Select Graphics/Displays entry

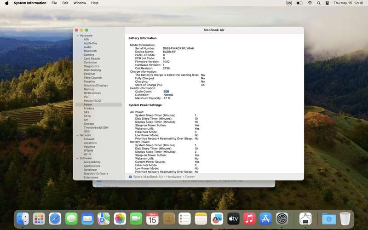coord(96,86)
